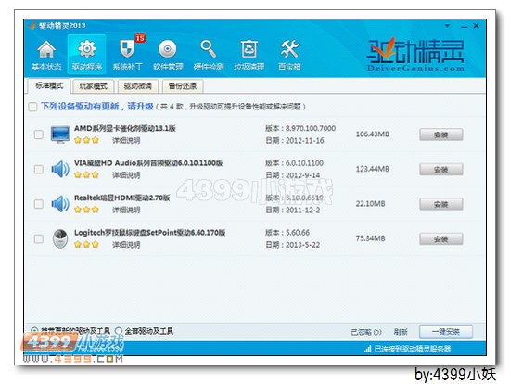Click the 106.43MB size value

(x=373, y=134)
